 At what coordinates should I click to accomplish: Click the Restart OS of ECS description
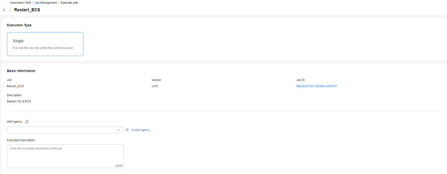coord(19,101)
